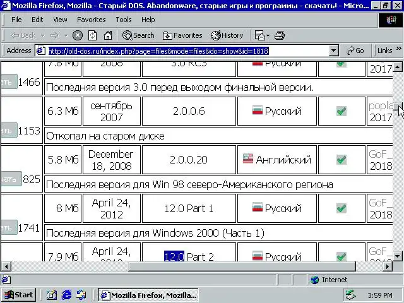Click the horizontal scrollbar right arrow
The image size is (404, 303).
coord(387,266)
